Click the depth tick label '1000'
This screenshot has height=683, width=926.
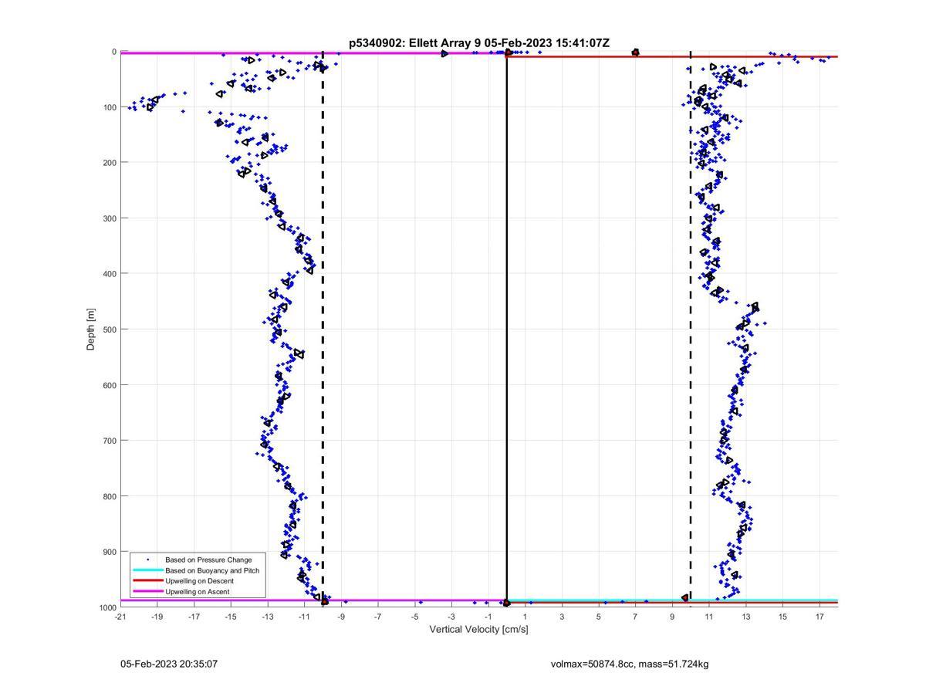tap(106, 607)
